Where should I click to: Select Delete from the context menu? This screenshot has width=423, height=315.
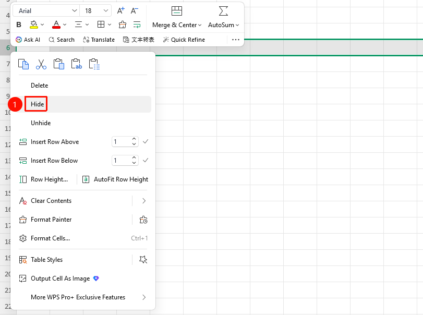[x=40, y=86]
